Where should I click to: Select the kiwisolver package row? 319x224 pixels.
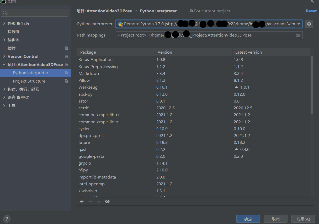point(194,191)
